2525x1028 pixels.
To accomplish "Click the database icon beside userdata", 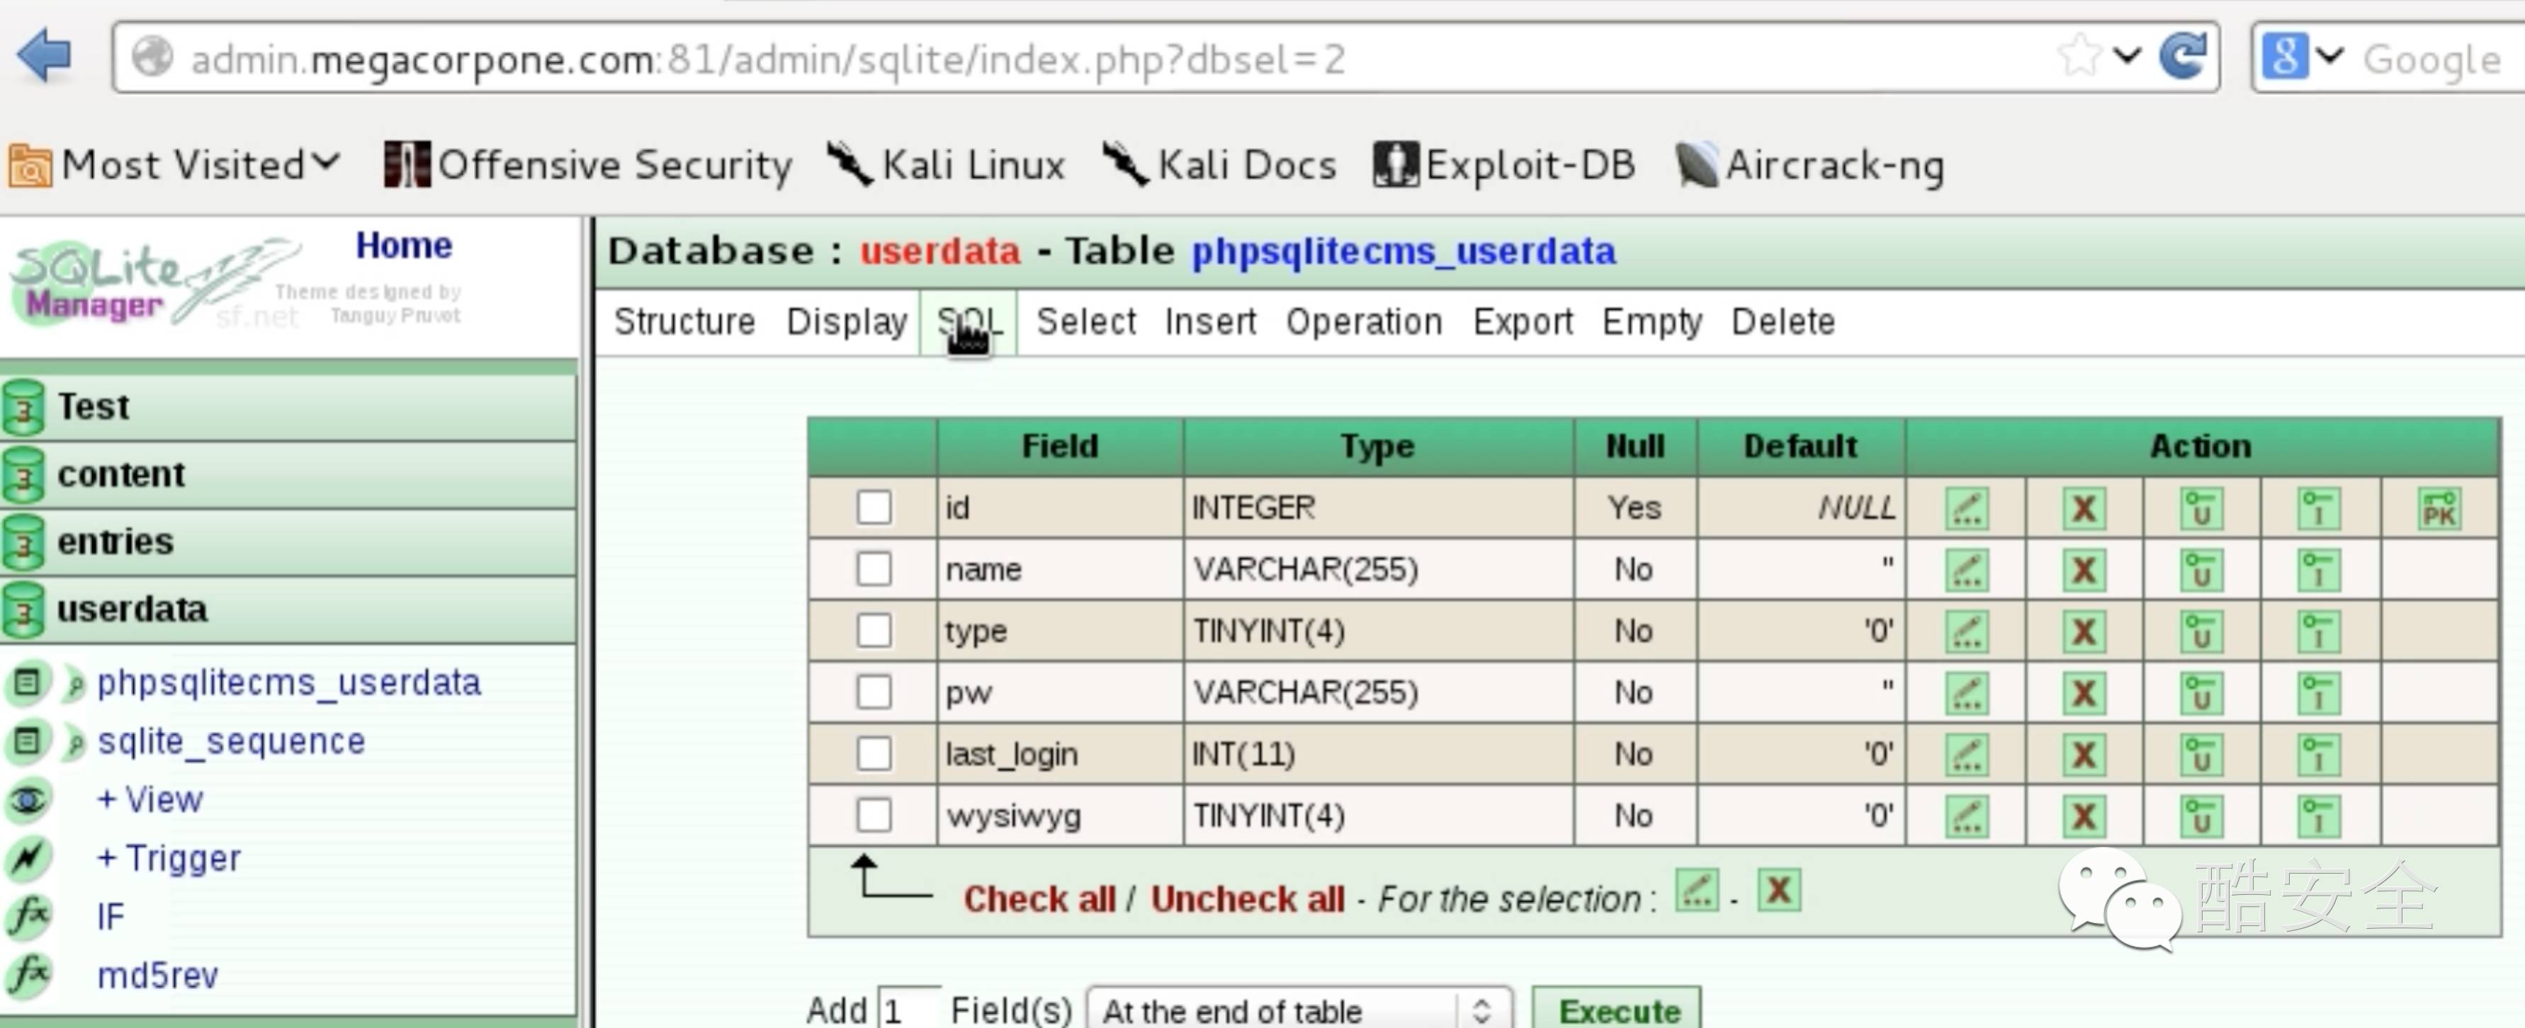I will 23,610.
